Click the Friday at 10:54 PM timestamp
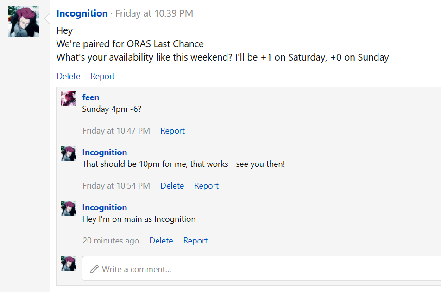The image size is (441, 292). (116, 186)
